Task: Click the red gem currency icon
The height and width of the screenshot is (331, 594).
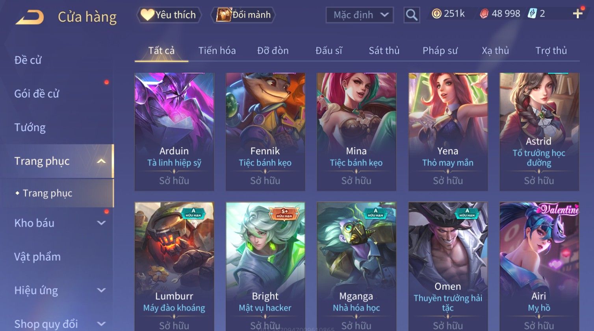Action: click(x=484, y=14)
